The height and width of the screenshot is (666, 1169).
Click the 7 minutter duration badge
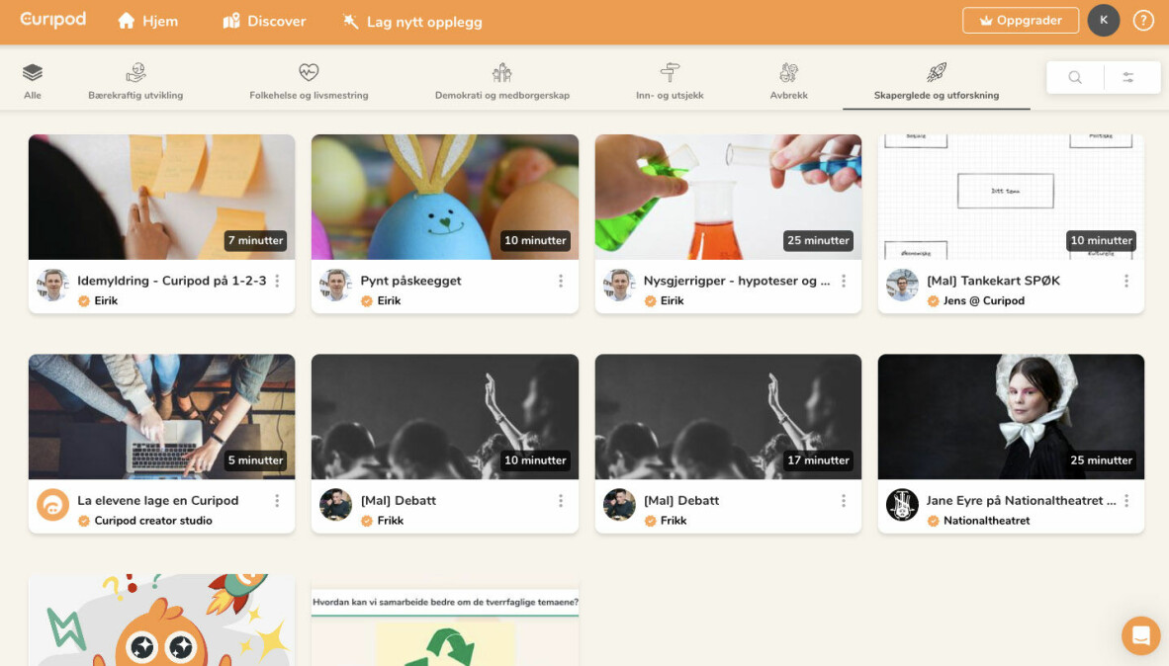tap(256, 241)
